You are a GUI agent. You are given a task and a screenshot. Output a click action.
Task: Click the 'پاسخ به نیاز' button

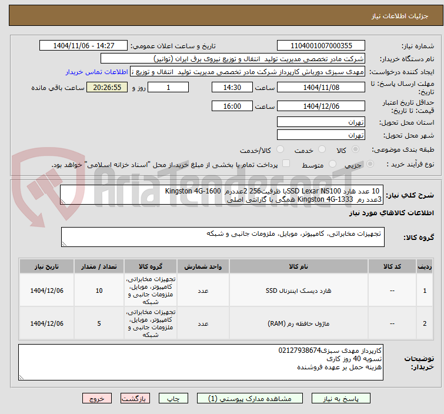340,398
